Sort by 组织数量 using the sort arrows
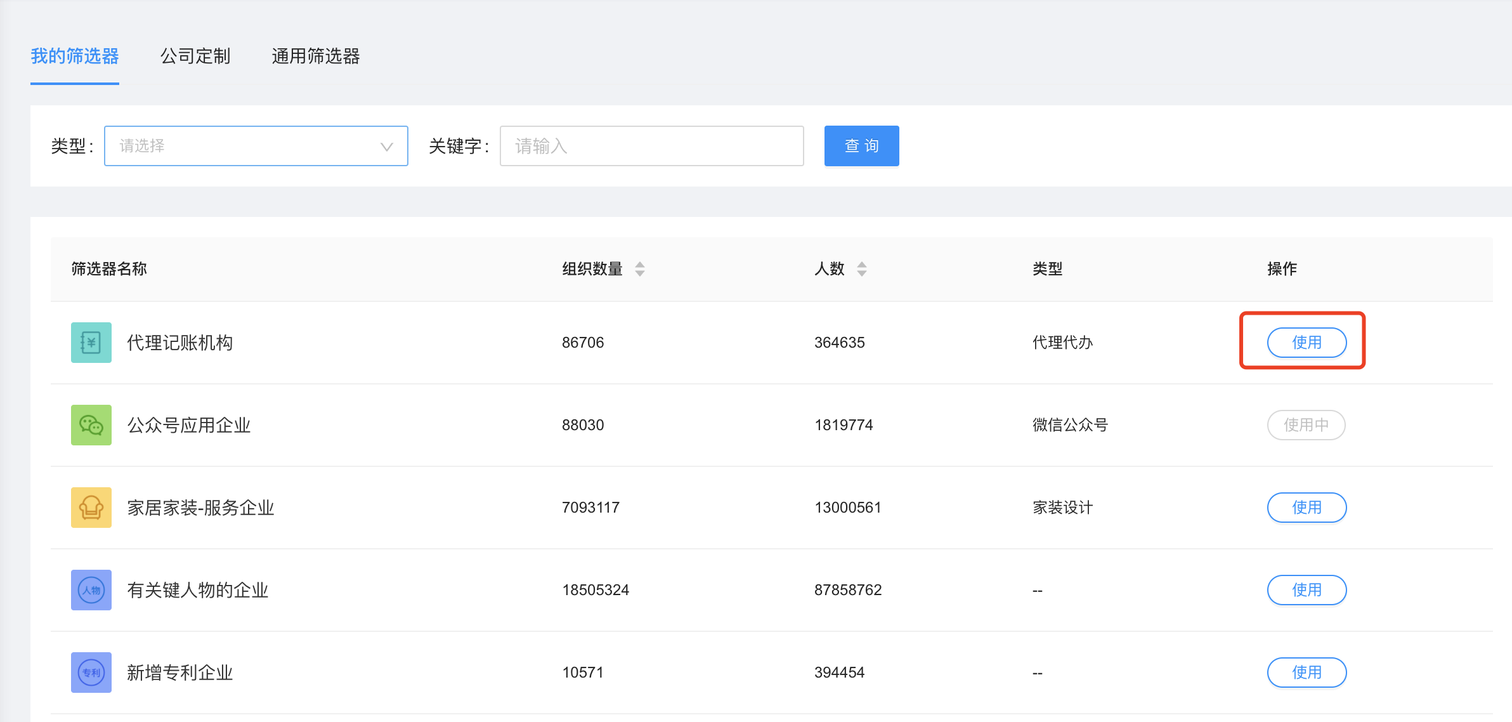 coord(640,269)
